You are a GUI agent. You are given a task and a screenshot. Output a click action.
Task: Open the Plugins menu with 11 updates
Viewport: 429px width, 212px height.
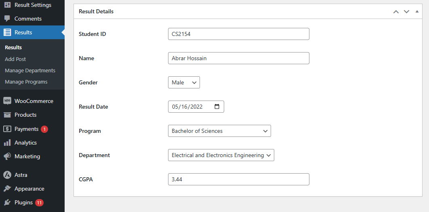[23, 202]
